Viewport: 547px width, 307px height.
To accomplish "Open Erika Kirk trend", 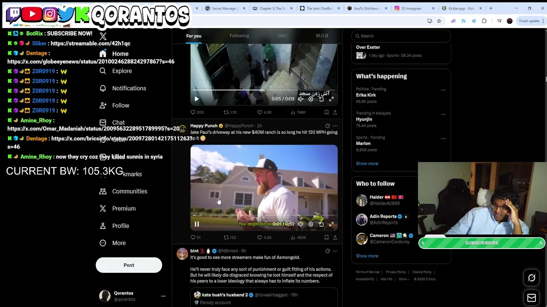I will 366,95.
